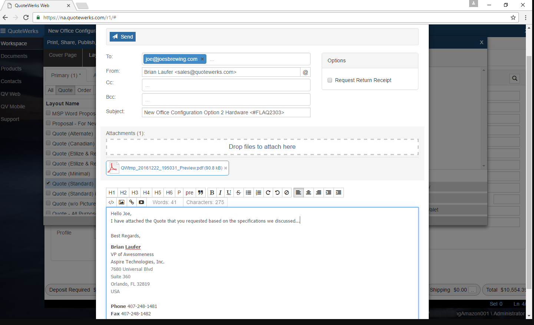The image size is (534, 325).
Task: Click the redo icon
Action: (x=268, y=193)
